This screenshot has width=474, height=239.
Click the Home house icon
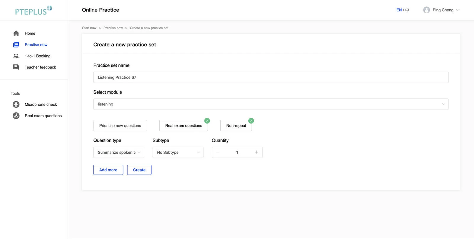click(x=16, y=33)
